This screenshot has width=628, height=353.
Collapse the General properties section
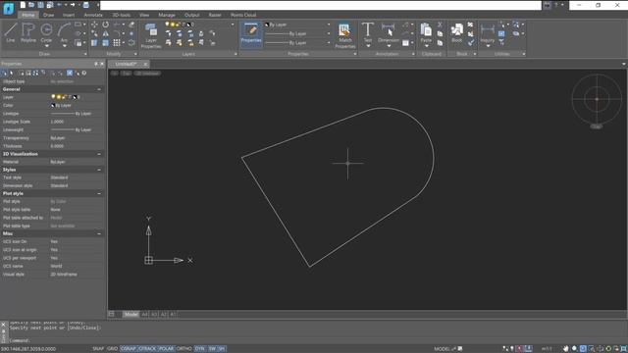pyautogui.click(x=99, y=89)
